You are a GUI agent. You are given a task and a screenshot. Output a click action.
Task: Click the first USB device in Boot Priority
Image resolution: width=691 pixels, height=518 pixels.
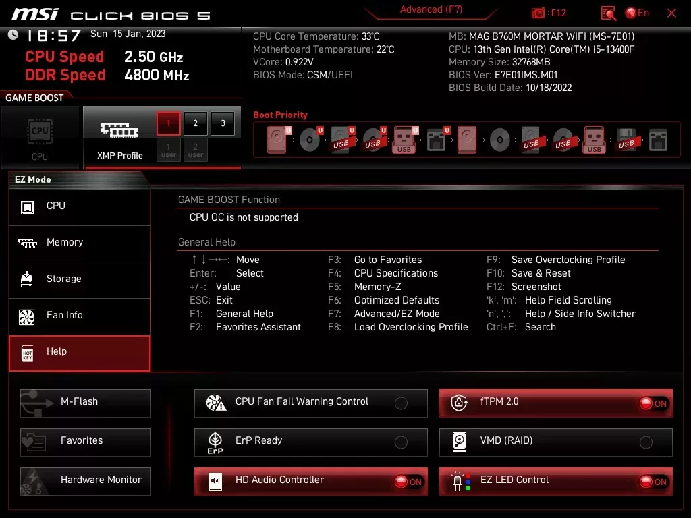342,139
